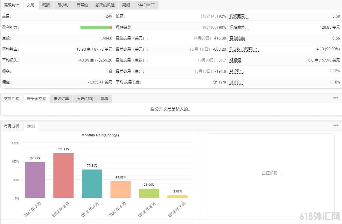Viewport: 342px width, 224px height.
Task: Click the green 盈利能力 profitability bar
Action: click(95, 27)
